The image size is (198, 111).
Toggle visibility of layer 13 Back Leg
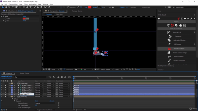[2, 97]
